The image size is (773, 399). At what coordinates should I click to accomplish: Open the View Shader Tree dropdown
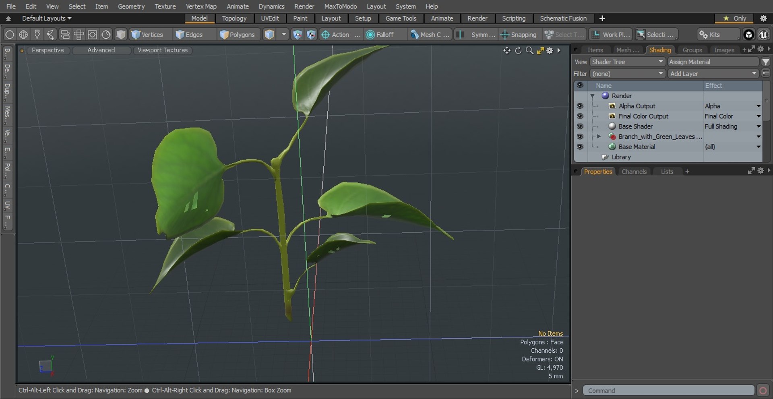627,62
